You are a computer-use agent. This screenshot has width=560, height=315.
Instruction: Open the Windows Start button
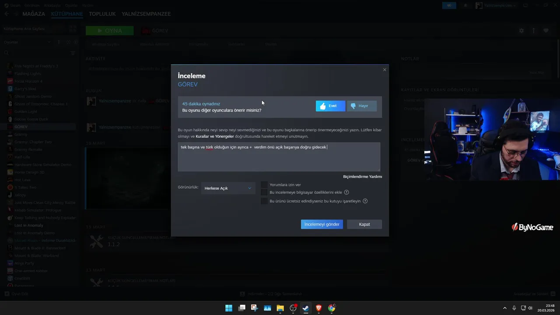(x=229, y=308)
